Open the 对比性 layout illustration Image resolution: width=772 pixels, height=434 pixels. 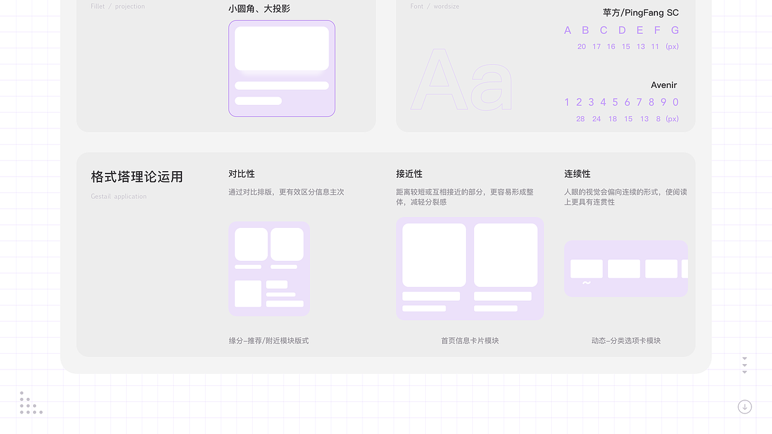pos(269,269)
